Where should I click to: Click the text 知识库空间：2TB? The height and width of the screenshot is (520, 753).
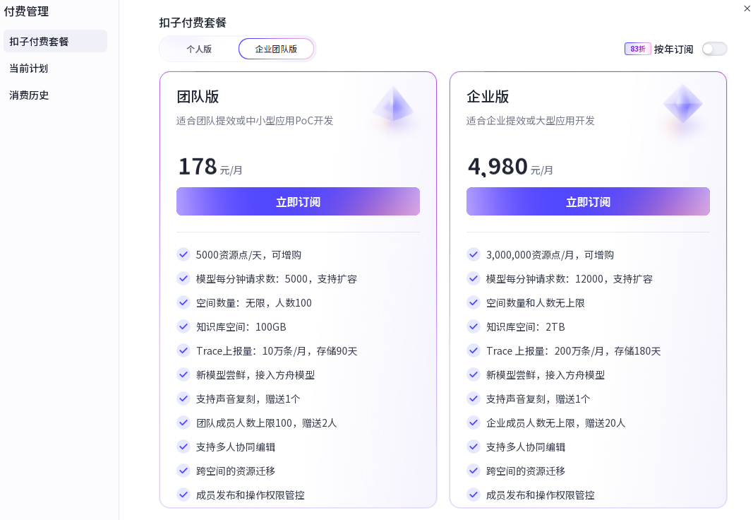pyautogui.click(x=526, y=327)
